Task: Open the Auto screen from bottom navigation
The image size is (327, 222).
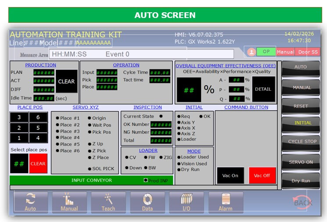Action: pos(31,202)
